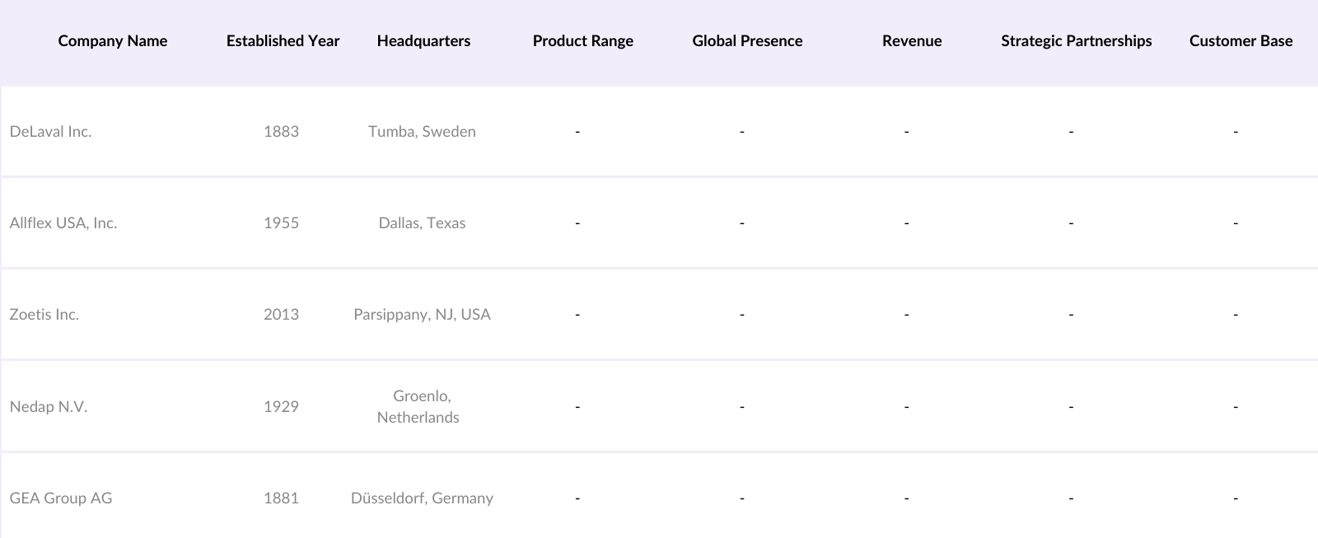Select the Dallas, Texas headquarters cell
Image resolution: width=1318 pixels, height=538 pixels.
422,223
